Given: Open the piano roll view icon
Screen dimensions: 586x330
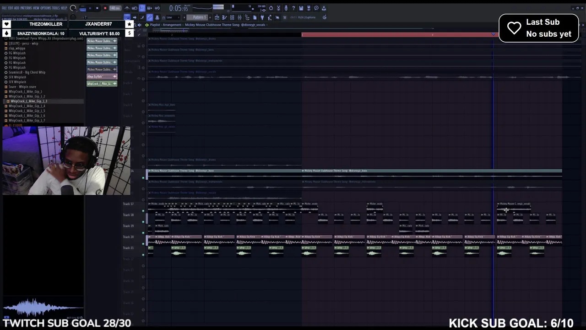Looking at the screenshot, I should pos(224,17).
